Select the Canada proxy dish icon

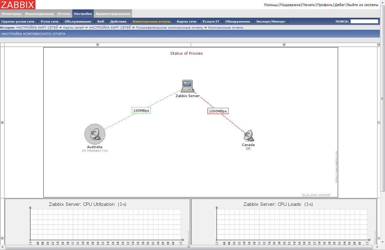coord(248,136)
